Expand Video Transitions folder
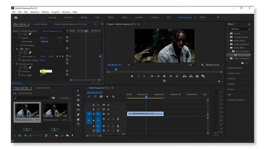This screenshot has height=149, width=265. pyautogui.click(x=228, y=58)
